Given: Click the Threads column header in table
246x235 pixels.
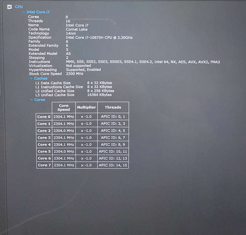Looking at the screenshot, I should [x=113, y=107].
